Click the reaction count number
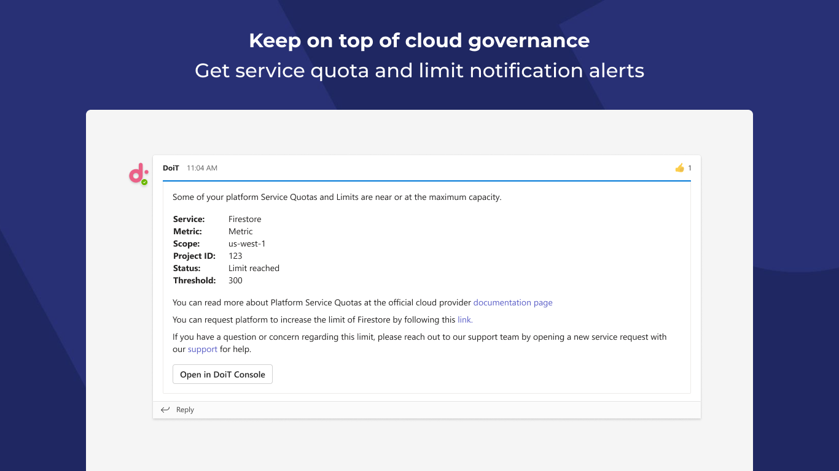Image resolution: width=839 pixels, height=471 pixels. [x=690, y=168]
